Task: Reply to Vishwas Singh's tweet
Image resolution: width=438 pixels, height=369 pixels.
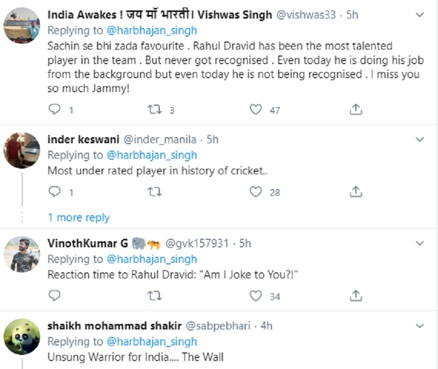Action: click(55, 109)
